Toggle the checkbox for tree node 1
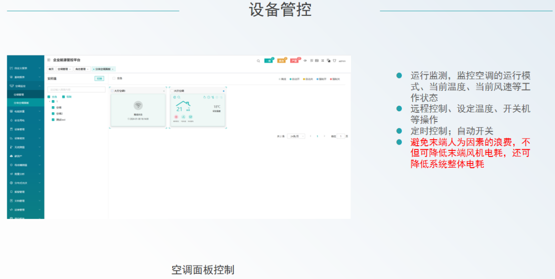This screenshot has height=279, width=555. coord(53,102)
